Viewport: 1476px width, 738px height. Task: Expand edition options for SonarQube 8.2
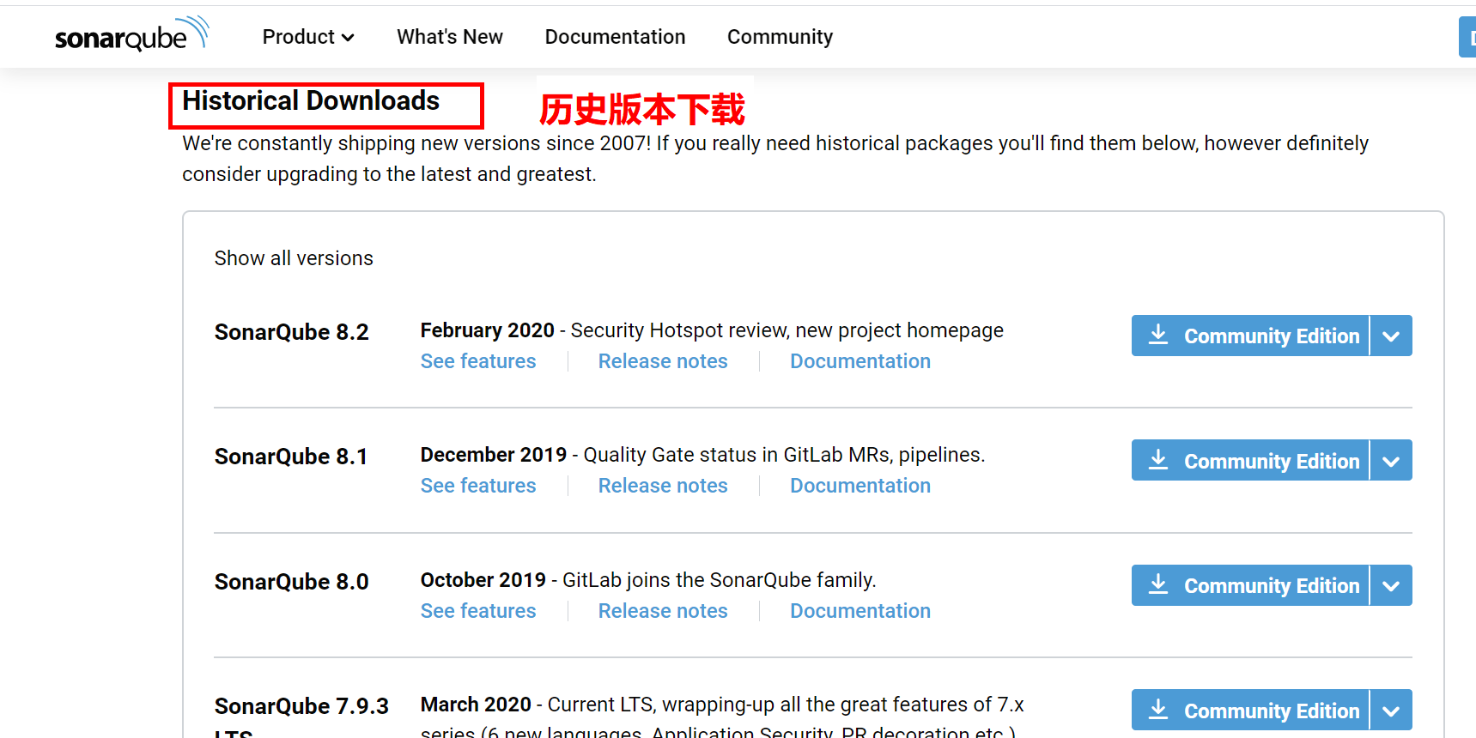pos(1391,336)
